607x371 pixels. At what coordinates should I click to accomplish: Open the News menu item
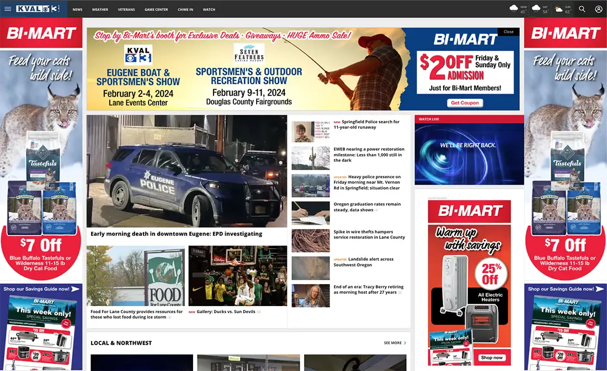coord(77,9)
